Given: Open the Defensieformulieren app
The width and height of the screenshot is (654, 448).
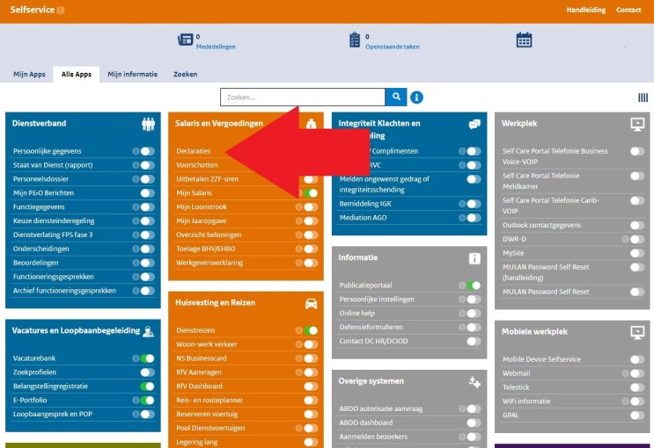Looking at the screenshot, I should coord(371,327).
